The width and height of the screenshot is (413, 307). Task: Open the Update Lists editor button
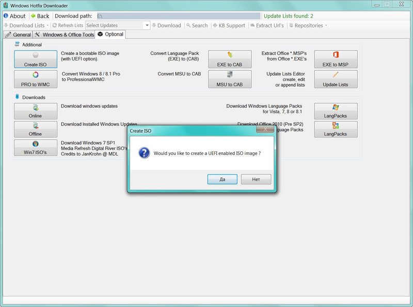[x=336, y=79]
